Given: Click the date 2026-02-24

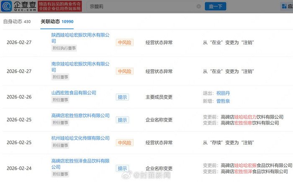Looking at the screenshot, I should tap(19, 168).
